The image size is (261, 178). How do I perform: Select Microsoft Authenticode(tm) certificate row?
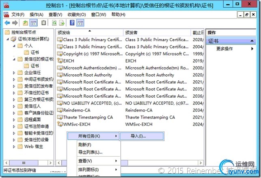coord(130,68)
